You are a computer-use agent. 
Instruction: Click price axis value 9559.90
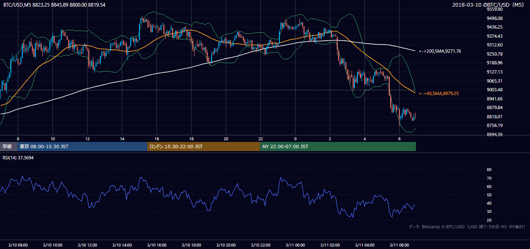pyautogui.click(x=495, y=9)
